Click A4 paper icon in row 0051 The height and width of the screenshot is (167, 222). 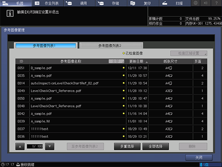169,68
